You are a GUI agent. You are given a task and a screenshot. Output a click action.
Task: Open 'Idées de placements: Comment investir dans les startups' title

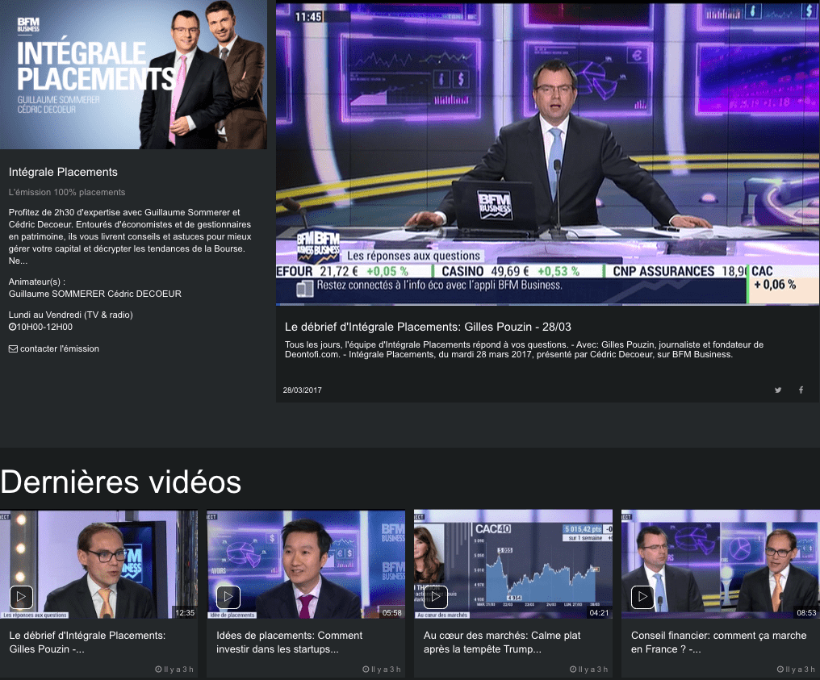click(289, 642)
